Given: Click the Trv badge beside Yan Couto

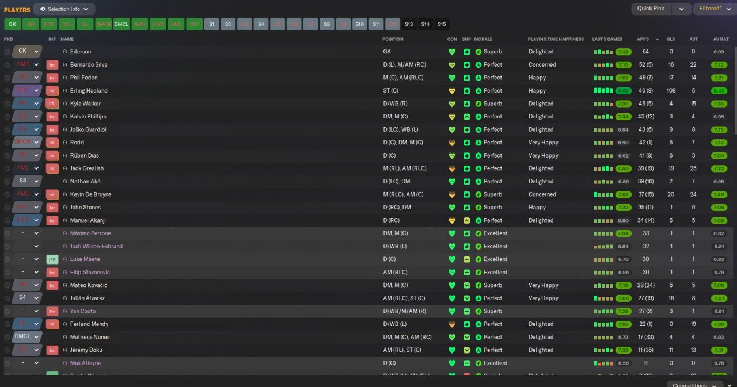Looking at the screenshot, I should point(52,311).
